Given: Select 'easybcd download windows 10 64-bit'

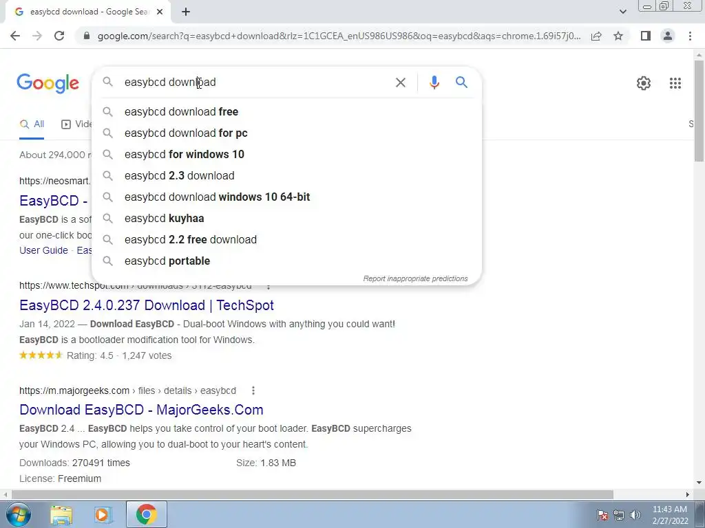Looking at the screenshot, I should click(286, 197).
